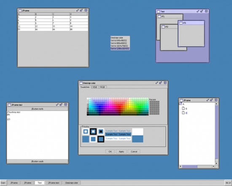Open the RGB tab in color chooser
232x186 pixels.
click(103, 87)
